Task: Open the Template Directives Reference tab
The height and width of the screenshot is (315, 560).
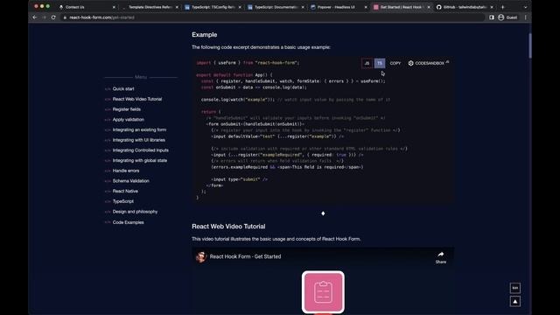Action: (x=150, y=7)
